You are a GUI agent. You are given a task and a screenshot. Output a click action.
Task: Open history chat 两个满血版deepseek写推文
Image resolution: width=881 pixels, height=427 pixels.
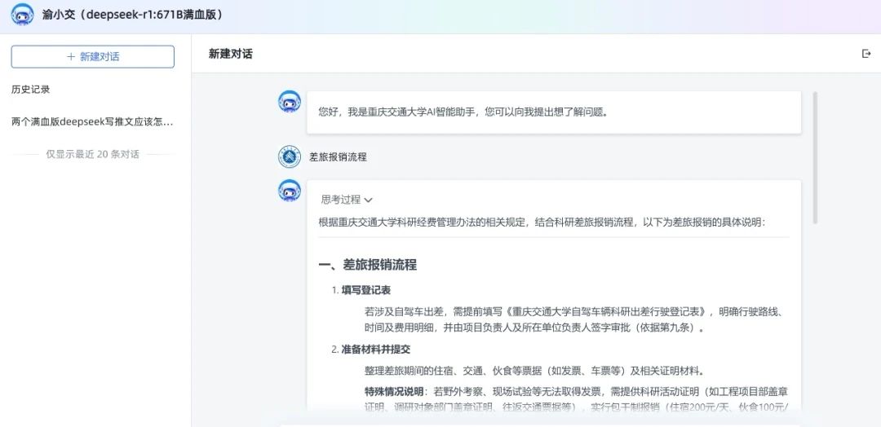[x=92, y=121]
